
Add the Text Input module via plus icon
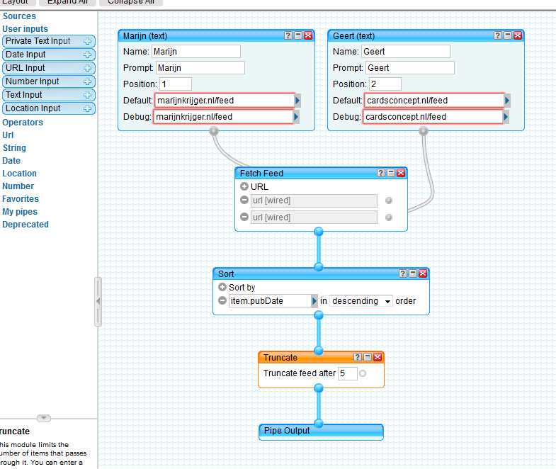point(87,95)
